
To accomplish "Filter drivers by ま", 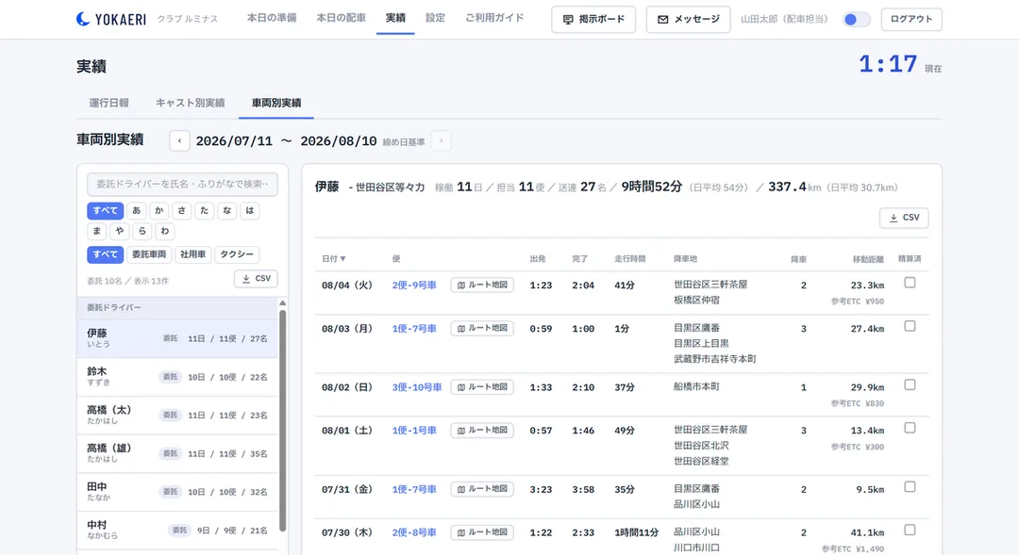I will [97, 231].
